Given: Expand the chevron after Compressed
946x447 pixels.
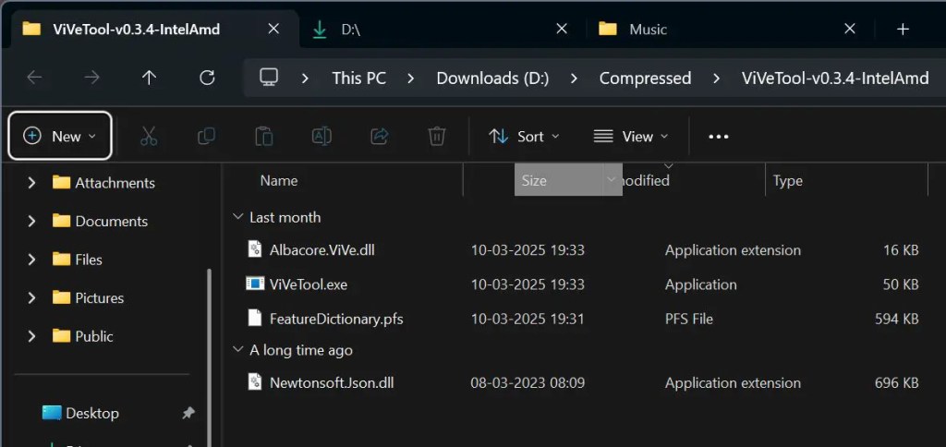Looking at the screenshot, I should (x=716, y=79).
